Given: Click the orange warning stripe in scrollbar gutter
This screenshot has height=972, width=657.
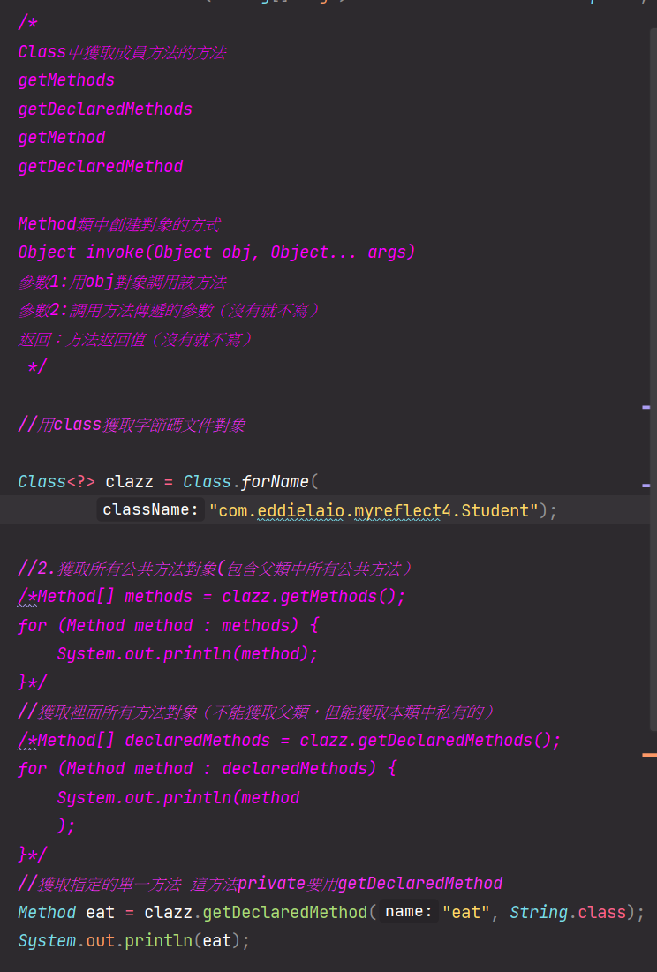Looking at the screenshot, I should pyautogui.click(x=650, y=755).
